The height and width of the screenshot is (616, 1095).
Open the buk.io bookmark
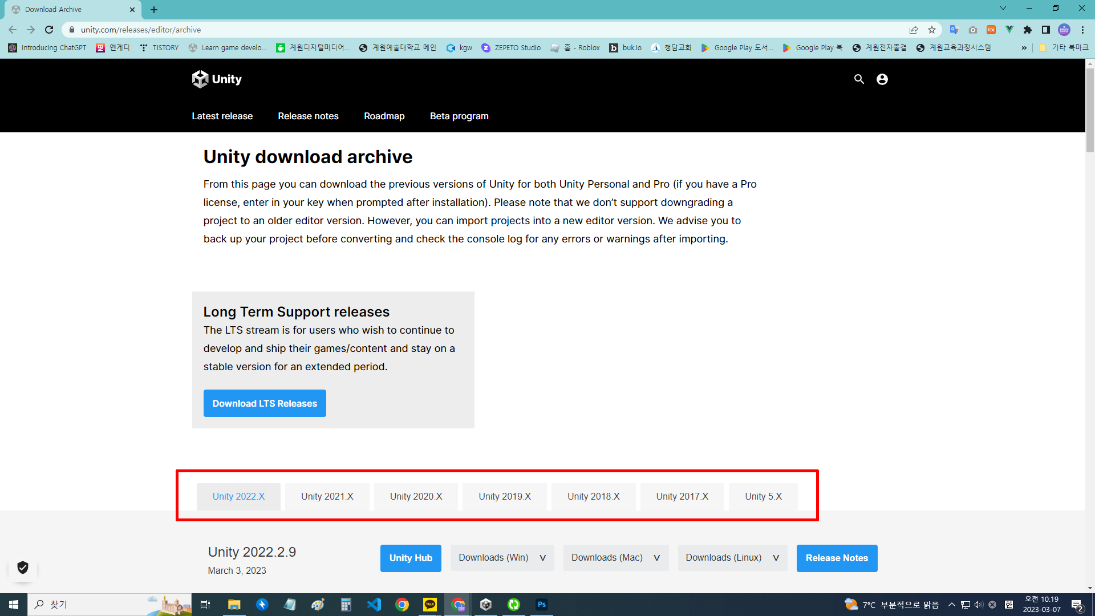(626, 48)
